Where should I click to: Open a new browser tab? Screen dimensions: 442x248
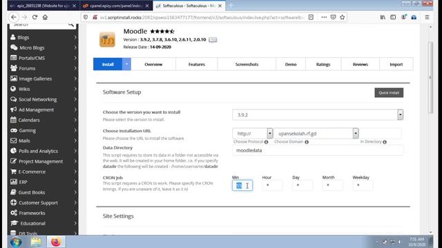point(231,6)
